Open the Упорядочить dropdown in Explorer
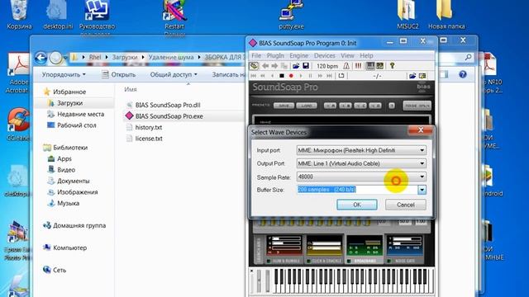This screenshot has height=297, width=529. (64, 74)
